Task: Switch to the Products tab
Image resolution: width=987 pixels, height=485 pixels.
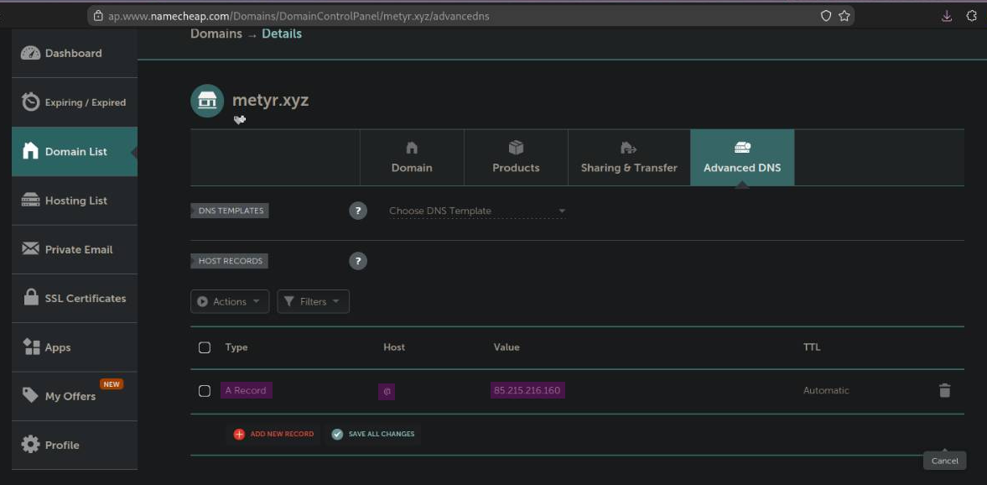Action: pos(517,158)
